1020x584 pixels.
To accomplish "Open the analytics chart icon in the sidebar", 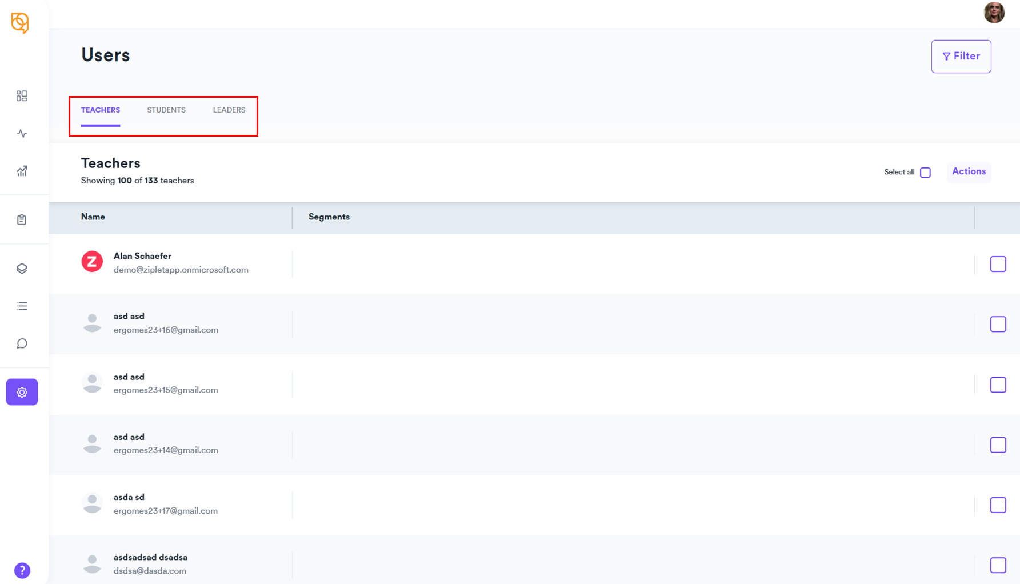I will (x=22, y=171).
